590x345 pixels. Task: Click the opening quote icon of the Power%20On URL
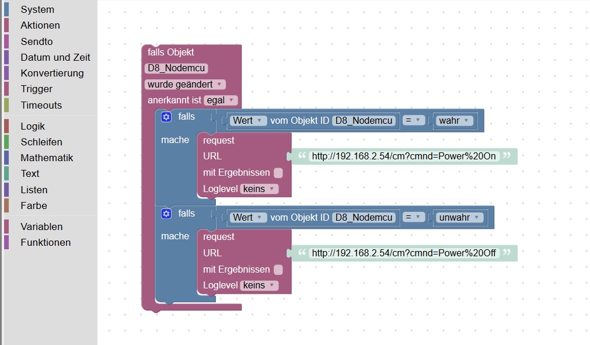(x=302, y=155)
